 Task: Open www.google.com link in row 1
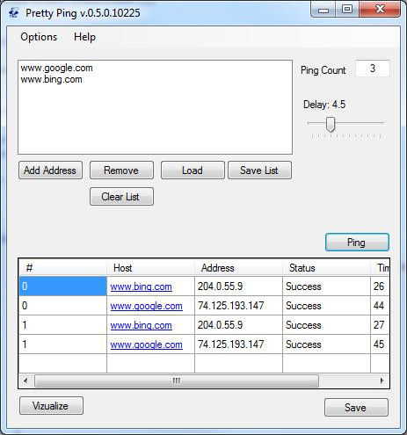[146, 344]
